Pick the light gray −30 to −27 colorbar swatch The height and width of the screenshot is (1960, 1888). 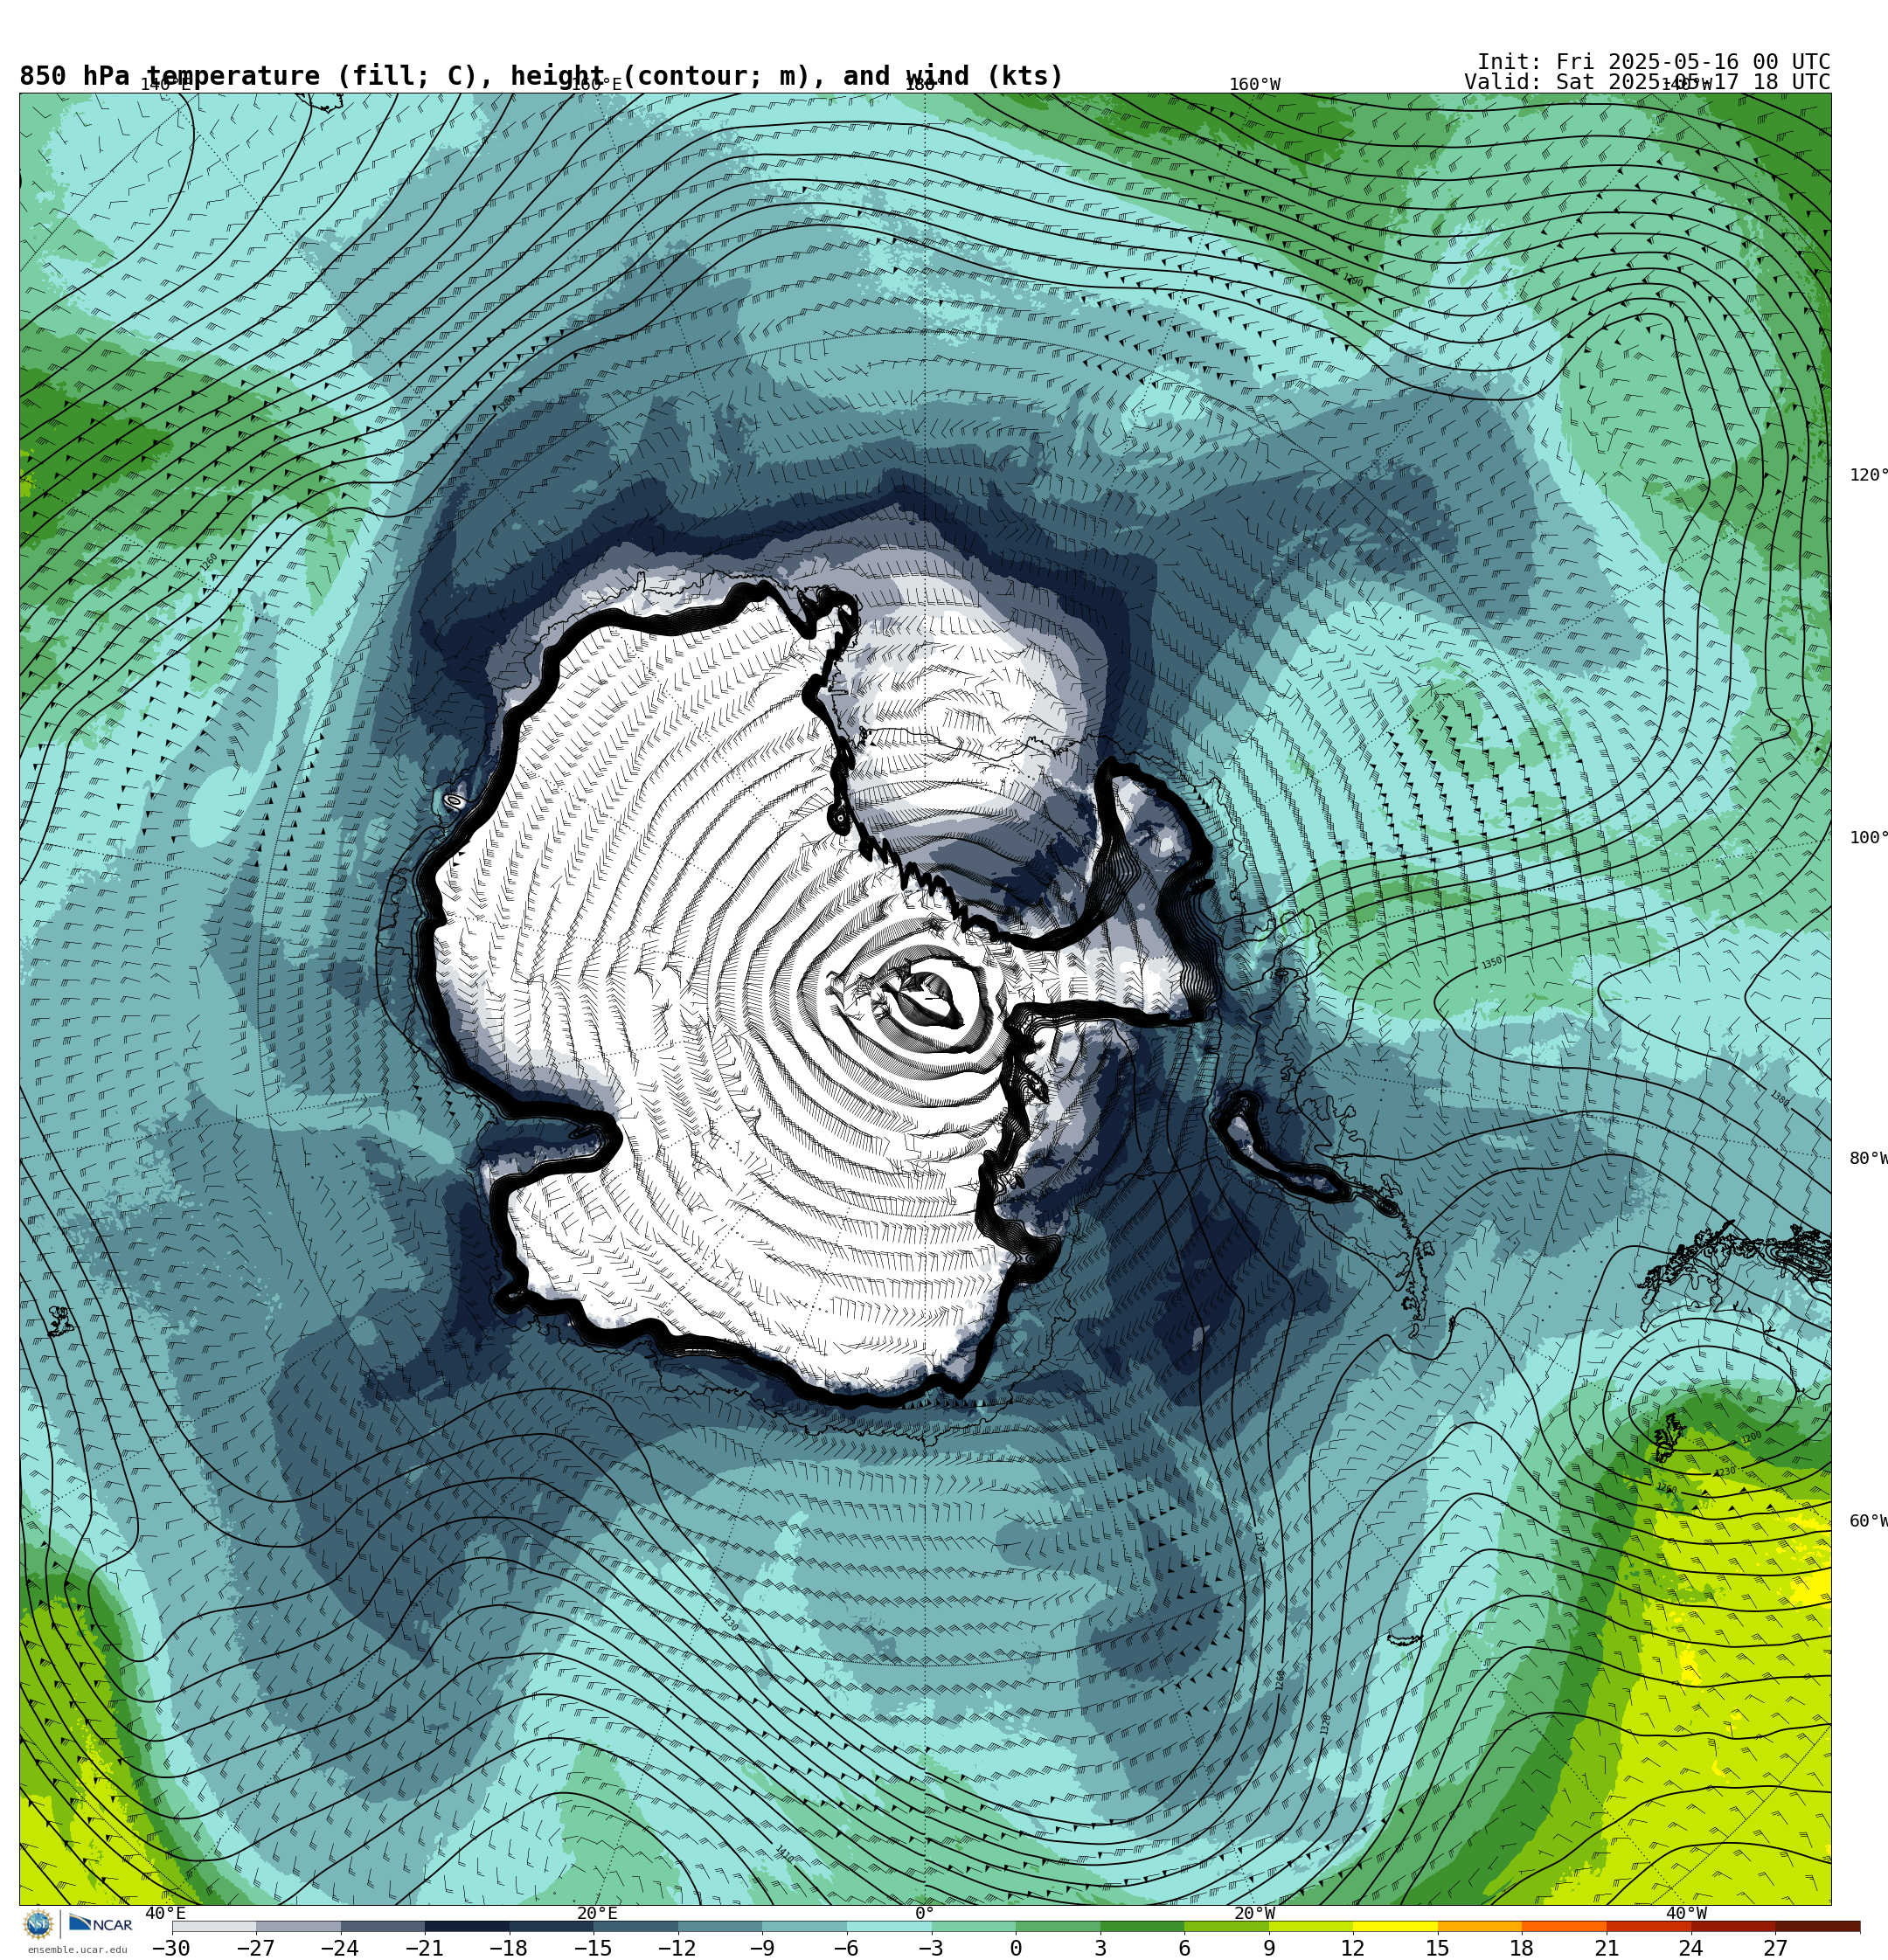tap(213, 1927)
